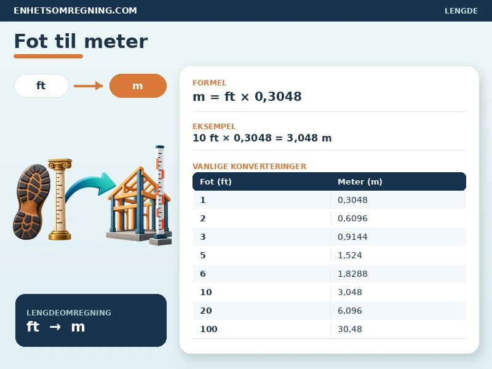Select the formula m = ft × 0,3048
The width and height of the screenshot is (492, 369).
[247, 97]
